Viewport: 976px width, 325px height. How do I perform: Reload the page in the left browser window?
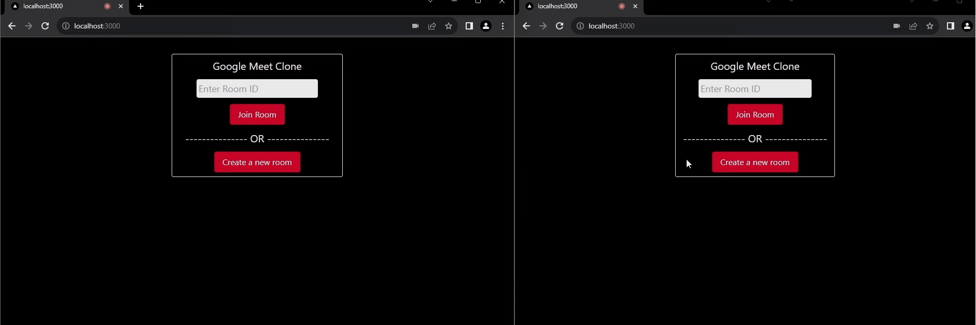coord(45,26)
